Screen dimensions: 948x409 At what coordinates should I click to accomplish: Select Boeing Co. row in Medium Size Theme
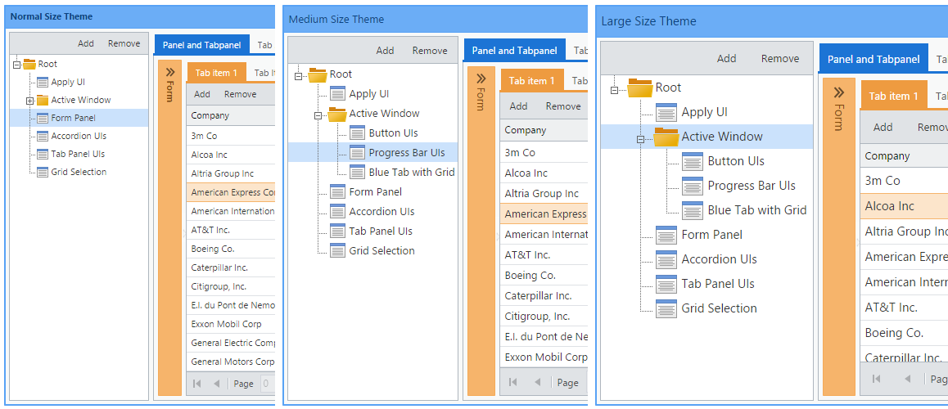(x=544, y=276)
